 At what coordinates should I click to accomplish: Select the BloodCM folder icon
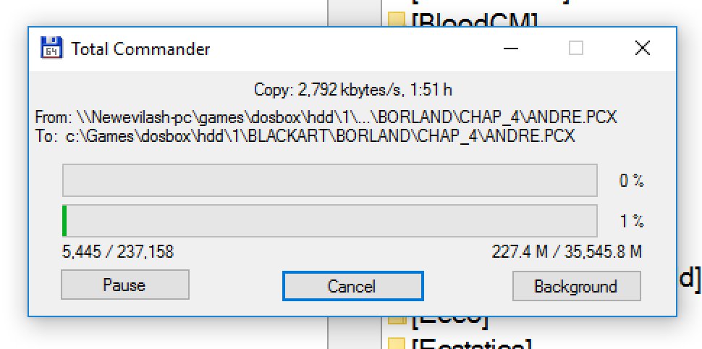pyautogui.click(x=396, y=20)
